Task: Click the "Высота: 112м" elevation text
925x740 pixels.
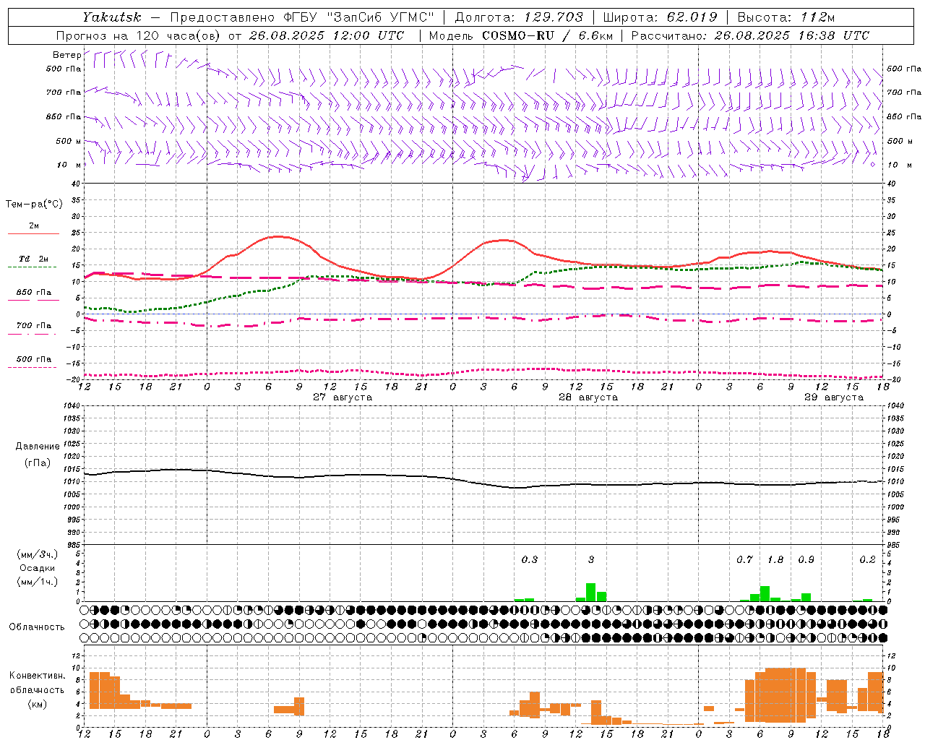Action: pos(786,17)
